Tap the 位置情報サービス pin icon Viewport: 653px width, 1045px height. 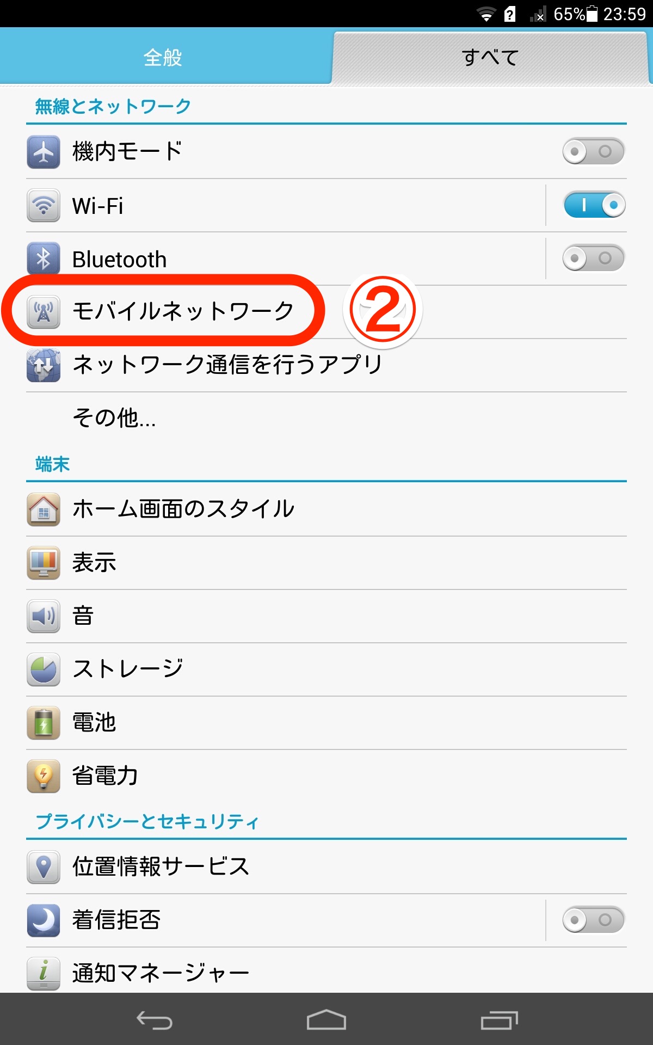tap(44, 867)
